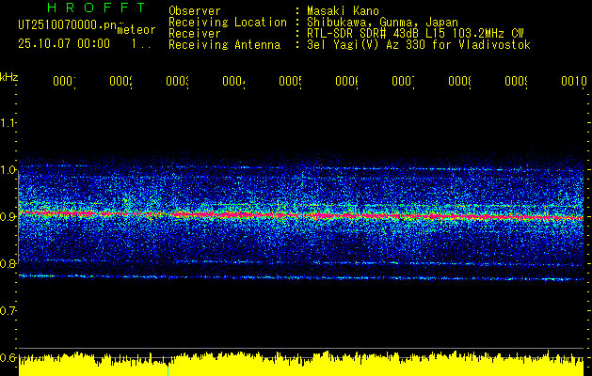Image resolution: width=592 pixels, height=376 pixels.
Task: Click the 'Receiving Location' label
Action: click(x=228, y=23)
